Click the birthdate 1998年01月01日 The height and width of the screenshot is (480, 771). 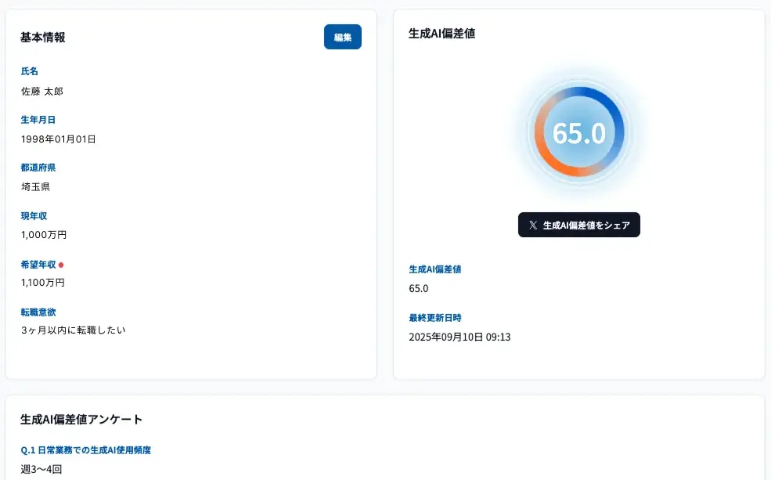coord(58,139)
